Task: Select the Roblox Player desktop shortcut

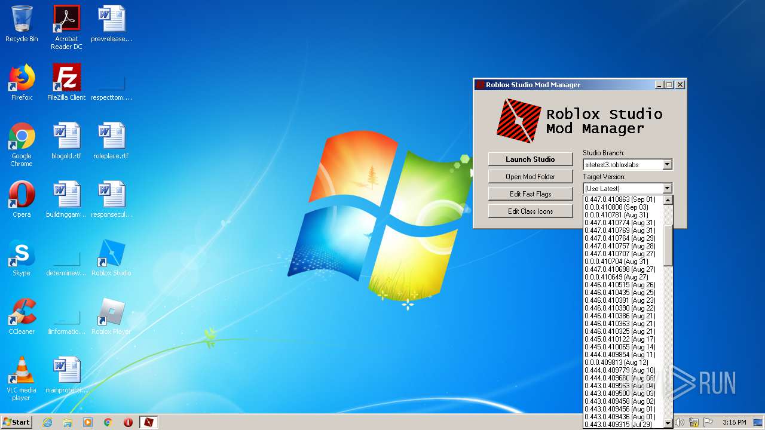Action: pos(111,317)
